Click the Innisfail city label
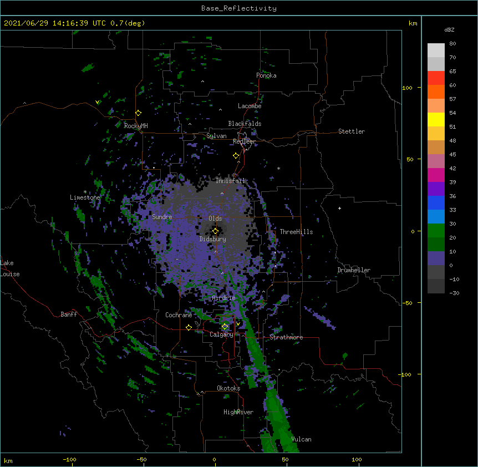The image size is (478, 467). (x=230, y=181)
